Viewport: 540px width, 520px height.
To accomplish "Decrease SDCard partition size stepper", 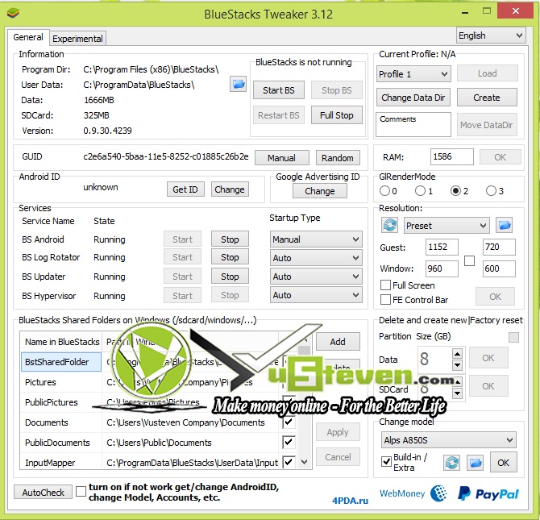I will (x=457, y=393).
